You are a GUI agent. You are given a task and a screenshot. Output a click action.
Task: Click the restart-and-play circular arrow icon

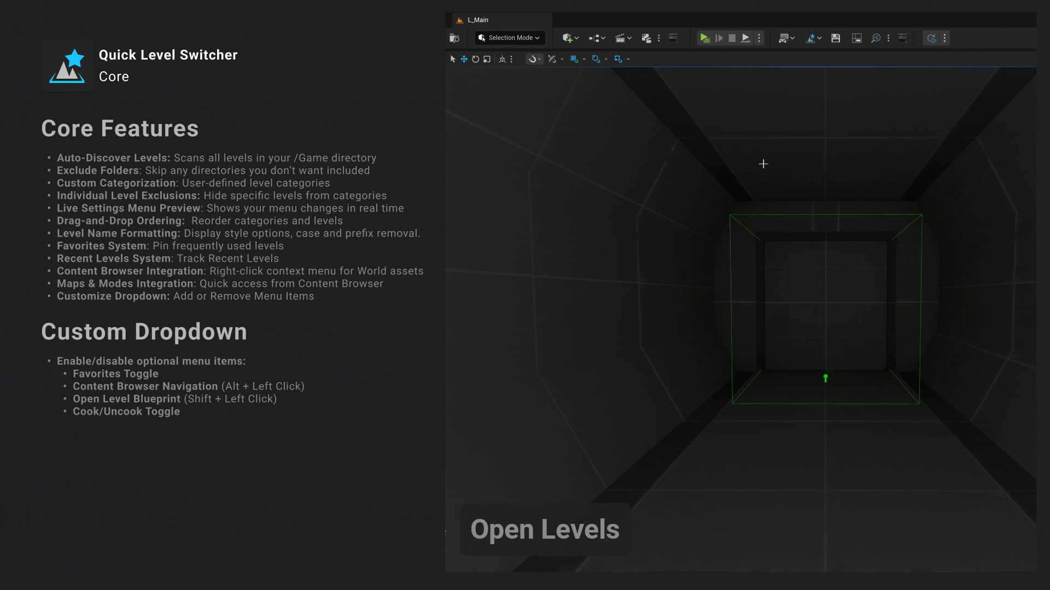[931, 38]
